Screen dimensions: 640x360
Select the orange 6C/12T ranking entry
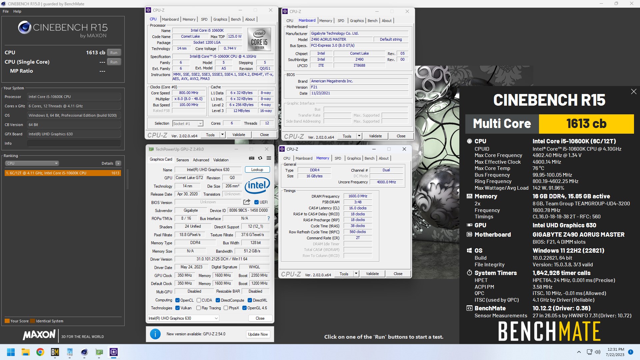click(63, 173)
